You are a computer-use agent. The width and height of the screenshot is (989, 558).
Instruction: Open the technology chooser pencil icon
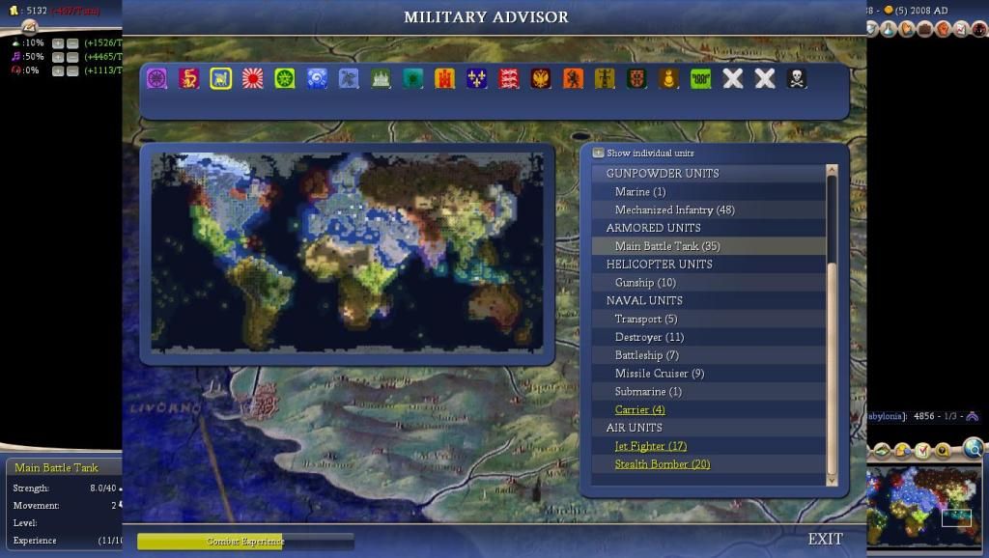pos(29,26)
